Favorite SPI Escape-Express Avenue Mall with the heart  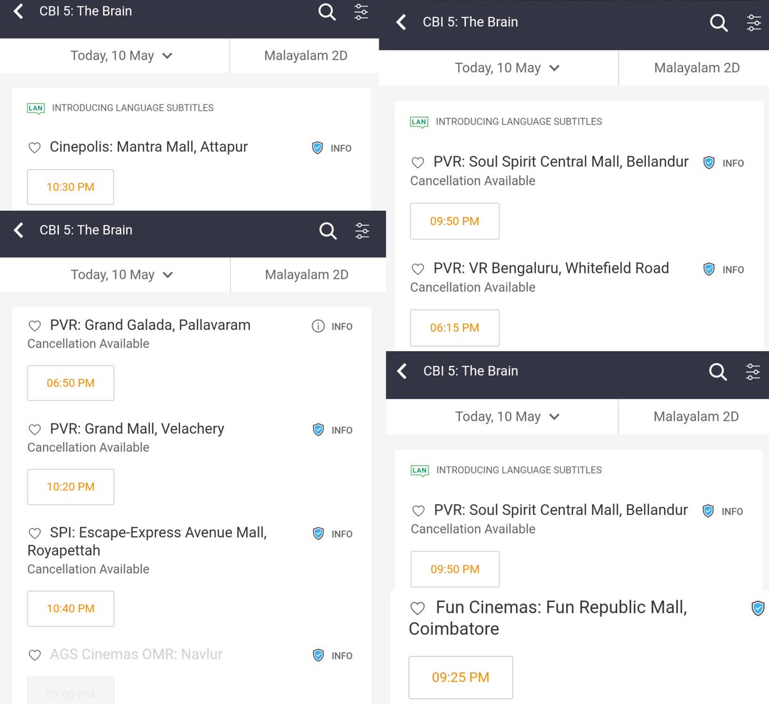(x=35, y=533)
